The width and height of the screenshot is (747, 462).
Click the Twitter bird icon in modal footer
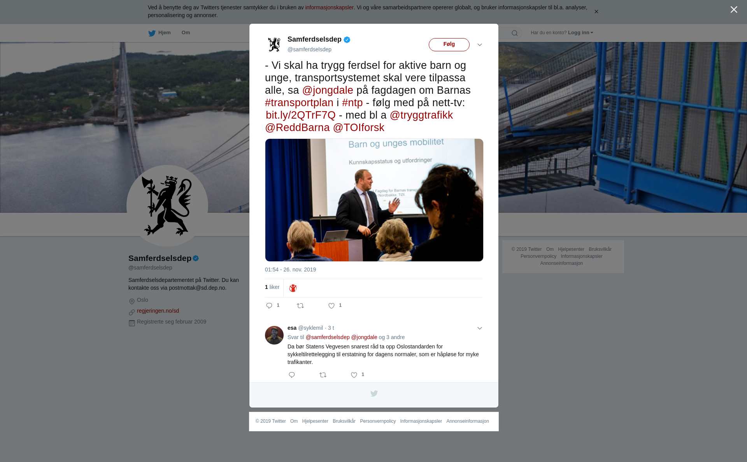click(x=374, y=394)
